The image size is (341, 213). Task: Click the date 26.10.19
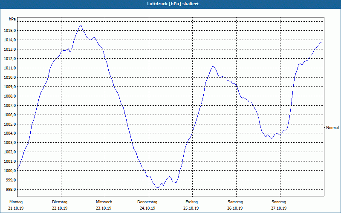click(x=235, y=208)
